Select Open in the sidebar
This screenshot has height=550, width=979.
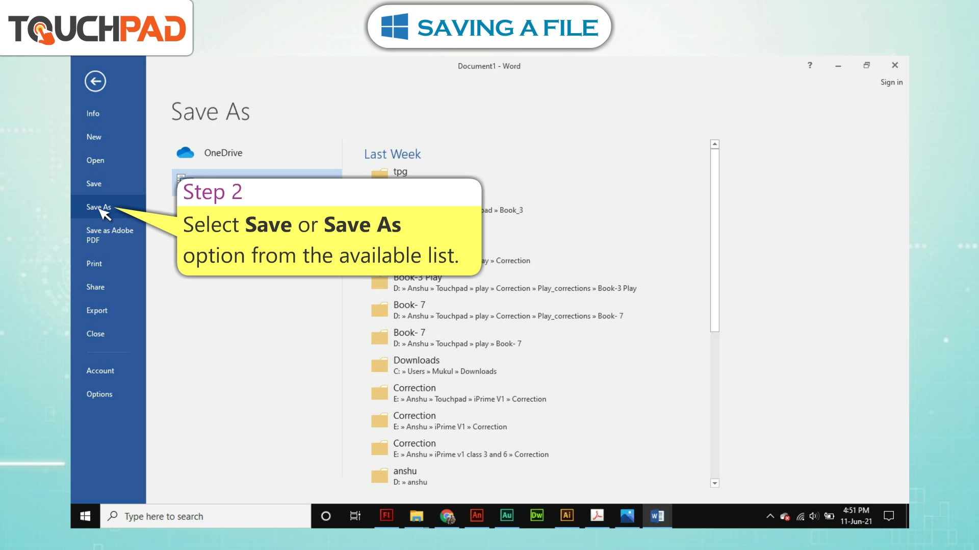[x=95, y=160]
